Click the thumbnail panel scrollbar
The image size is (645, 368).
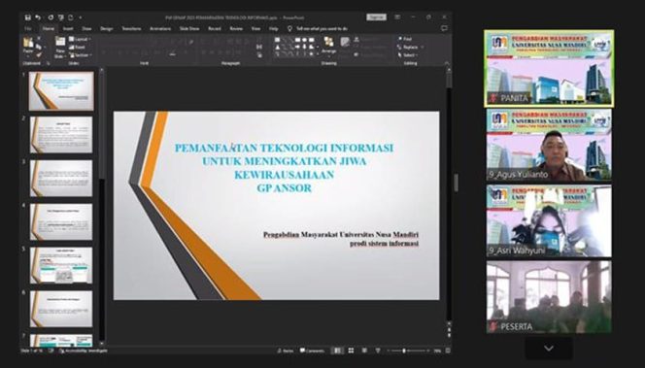coord(102,206)
